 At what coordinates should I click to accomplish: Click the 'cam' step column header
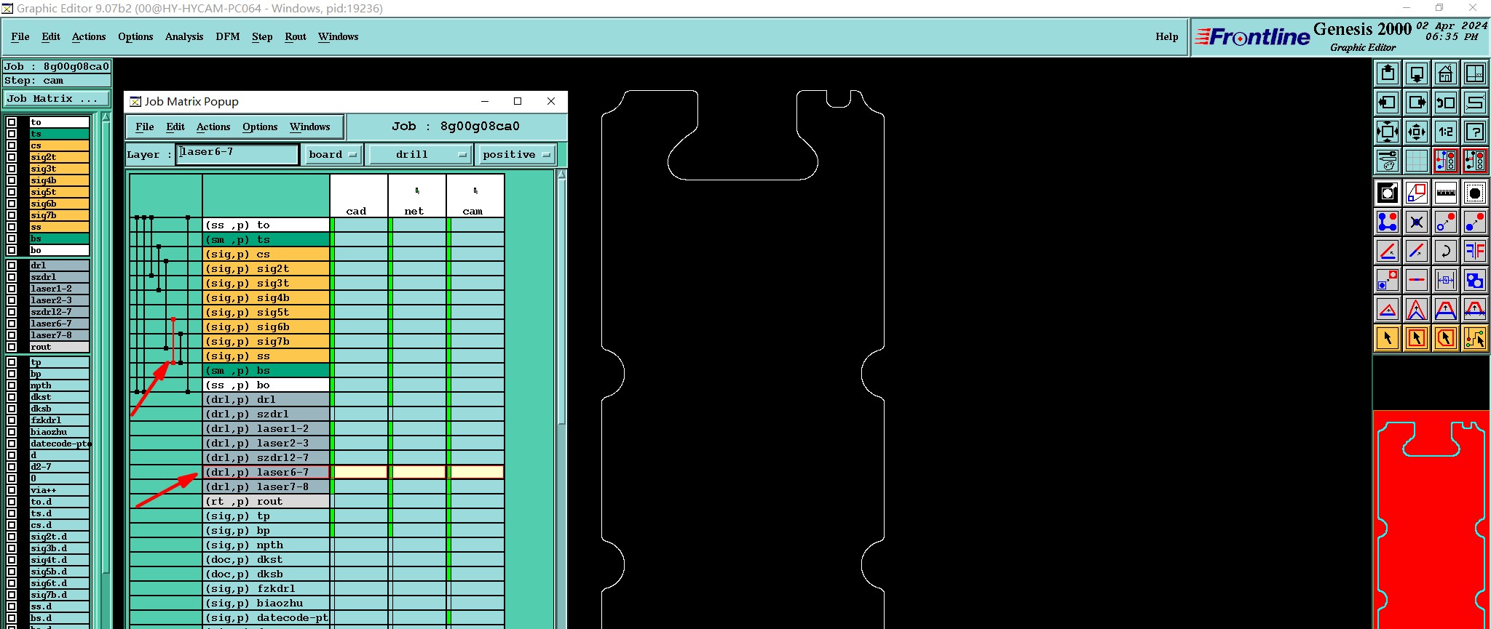pyautogui.click(x=475, y=196)
